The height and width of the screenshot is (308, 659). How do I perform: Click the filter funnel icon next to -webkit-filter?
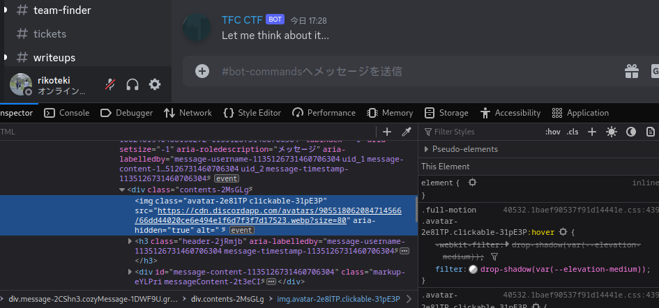(494, 256)
